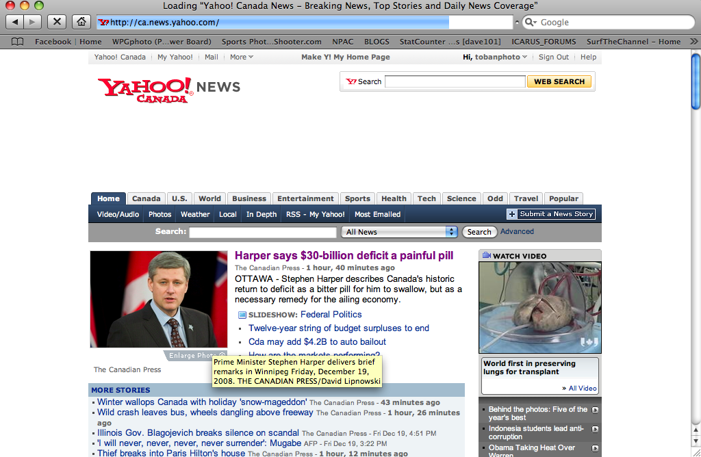Open the 'snow-mageddon' winter story

click(x=202, y=402)
